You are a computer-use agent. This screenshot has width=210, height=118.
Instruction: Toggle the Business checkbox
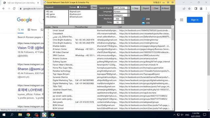point(78,7)
